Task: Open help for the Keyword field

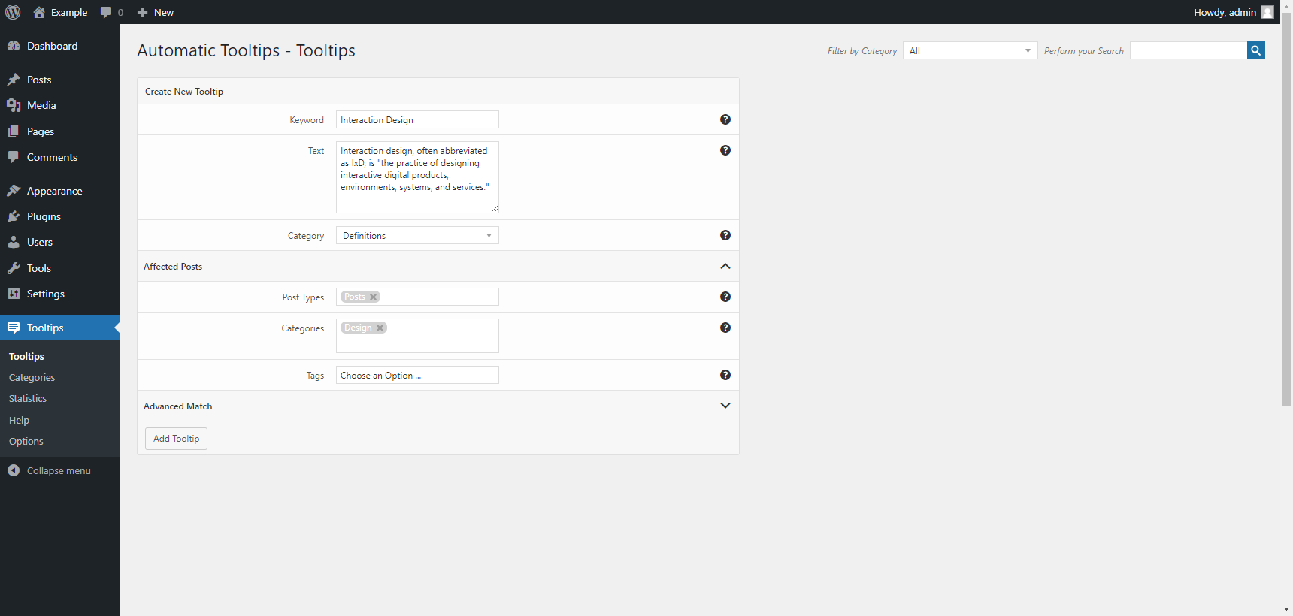Action: [725, 119]
